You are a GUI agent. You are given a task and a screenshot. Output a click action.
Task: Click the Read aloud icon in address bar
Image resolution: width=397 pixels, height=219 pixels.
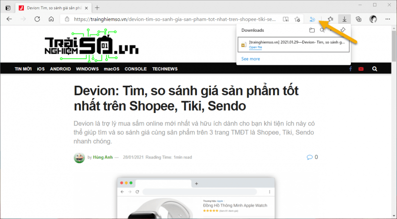285,19
